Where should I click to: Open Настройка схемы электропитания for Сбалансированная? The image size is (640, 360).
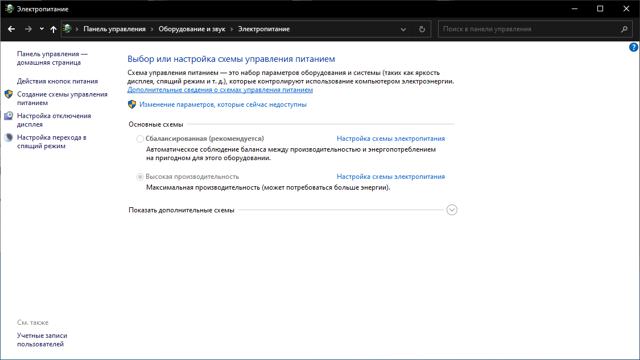tap(390, 139)
